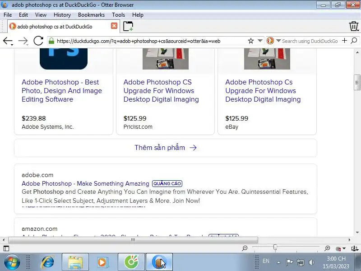
Task: Click the $239.88 price text
Action: pyautogui.click(x=33, y=118)
